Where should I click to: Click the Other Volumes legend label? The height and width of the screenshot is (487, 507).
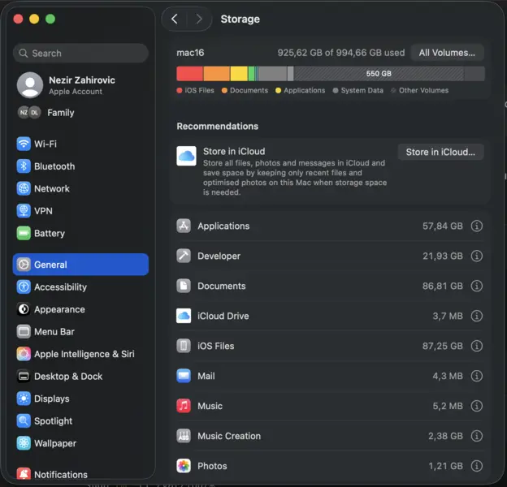[x=423, y=90]
